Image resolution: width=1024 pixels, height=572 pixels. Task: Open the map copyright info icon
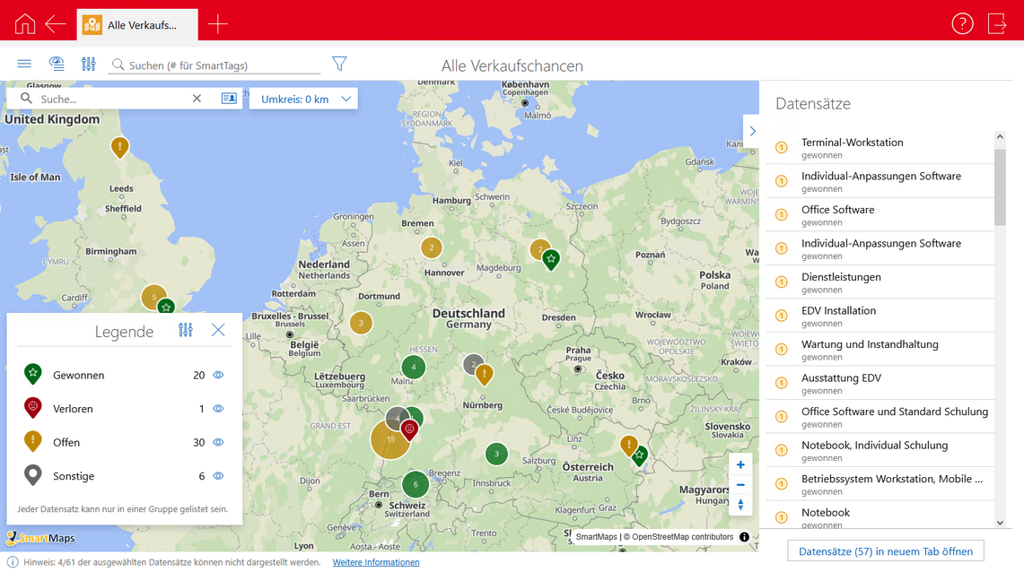[743, 536]
